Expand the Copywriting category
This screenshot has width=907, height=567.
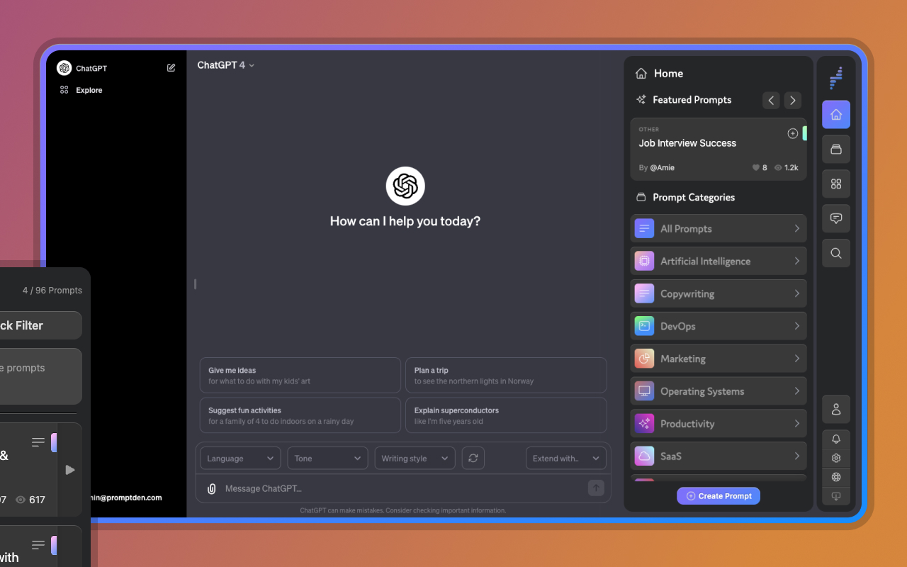pos(718,293)
